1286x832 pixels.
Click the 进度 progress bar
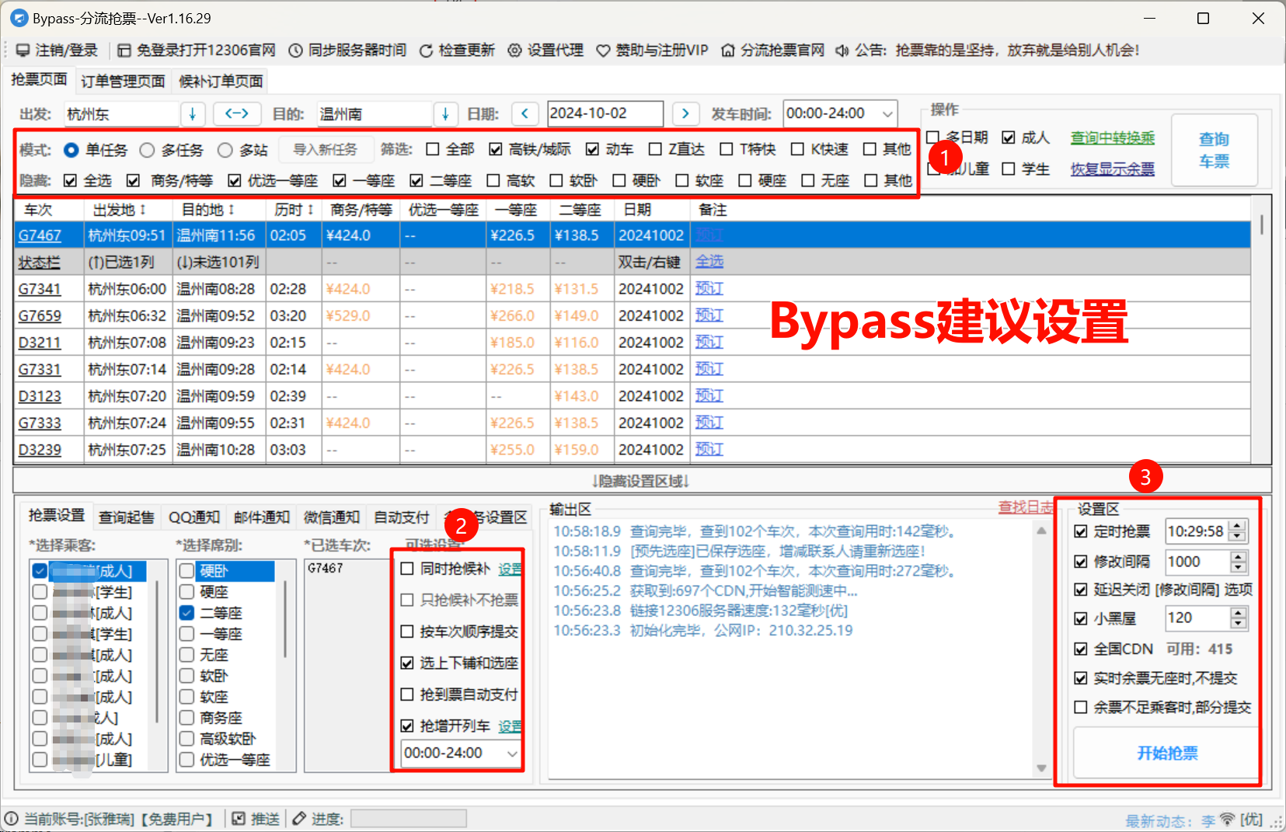pyautogui.click(x=409, y=819)
